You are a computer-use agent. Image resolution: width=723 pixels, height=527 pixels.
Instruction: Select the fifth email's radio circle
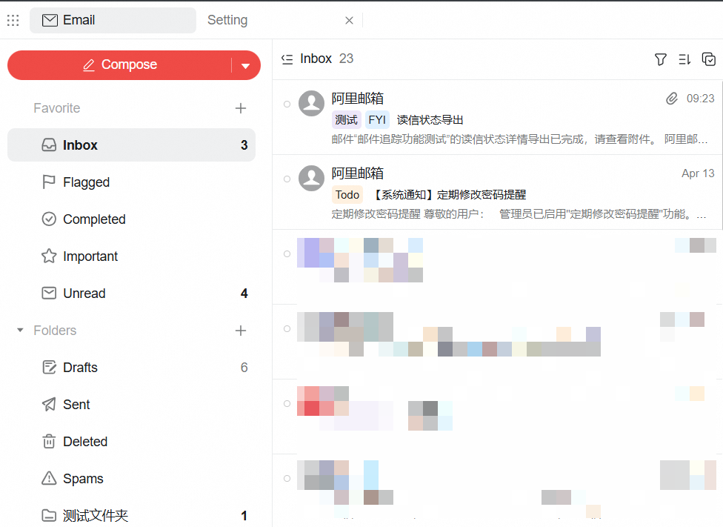tap(287, 403)
